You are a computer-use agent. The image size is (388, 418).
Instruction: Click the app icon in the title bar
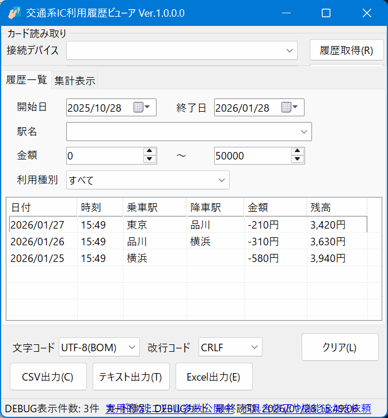pyautogui.click(x=14, y=13)
